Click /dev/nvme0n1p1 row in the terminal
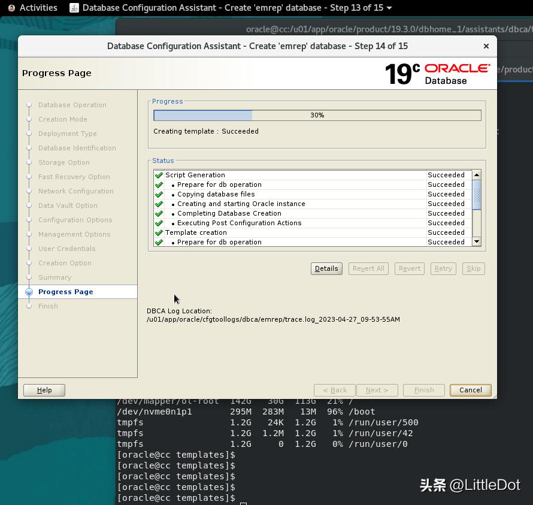 coord(246,412)
